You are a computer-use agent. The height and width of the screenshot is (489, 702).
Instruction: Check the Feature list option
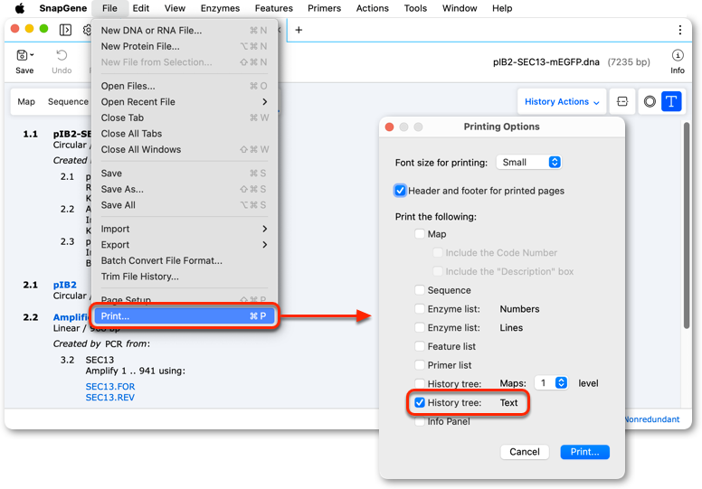click(x=420, y=346)
